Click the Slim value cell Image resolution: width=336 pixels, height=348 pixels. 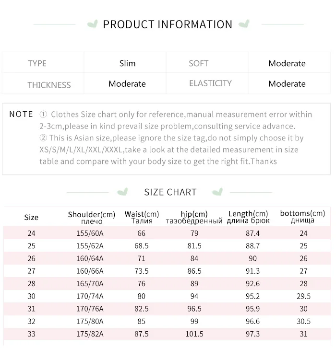[127, 63]
